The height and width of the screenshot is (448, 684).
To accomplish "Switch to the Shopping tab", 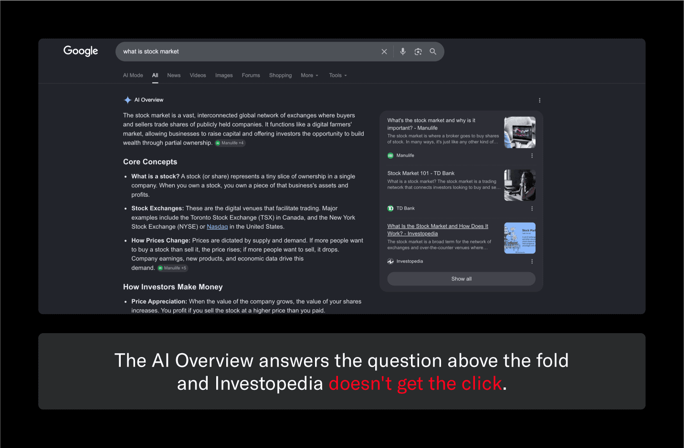I will coord(281,75).
